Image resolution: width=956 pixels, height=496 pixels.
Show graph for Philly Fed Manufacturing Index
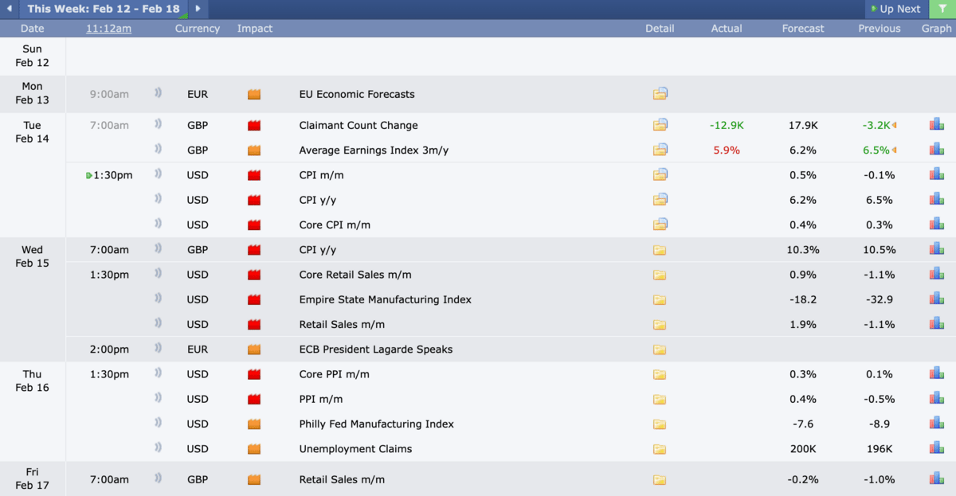point(937,423)
